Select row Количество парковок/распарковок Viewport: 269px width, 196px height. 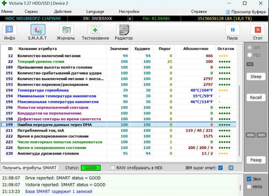point(119,85)
